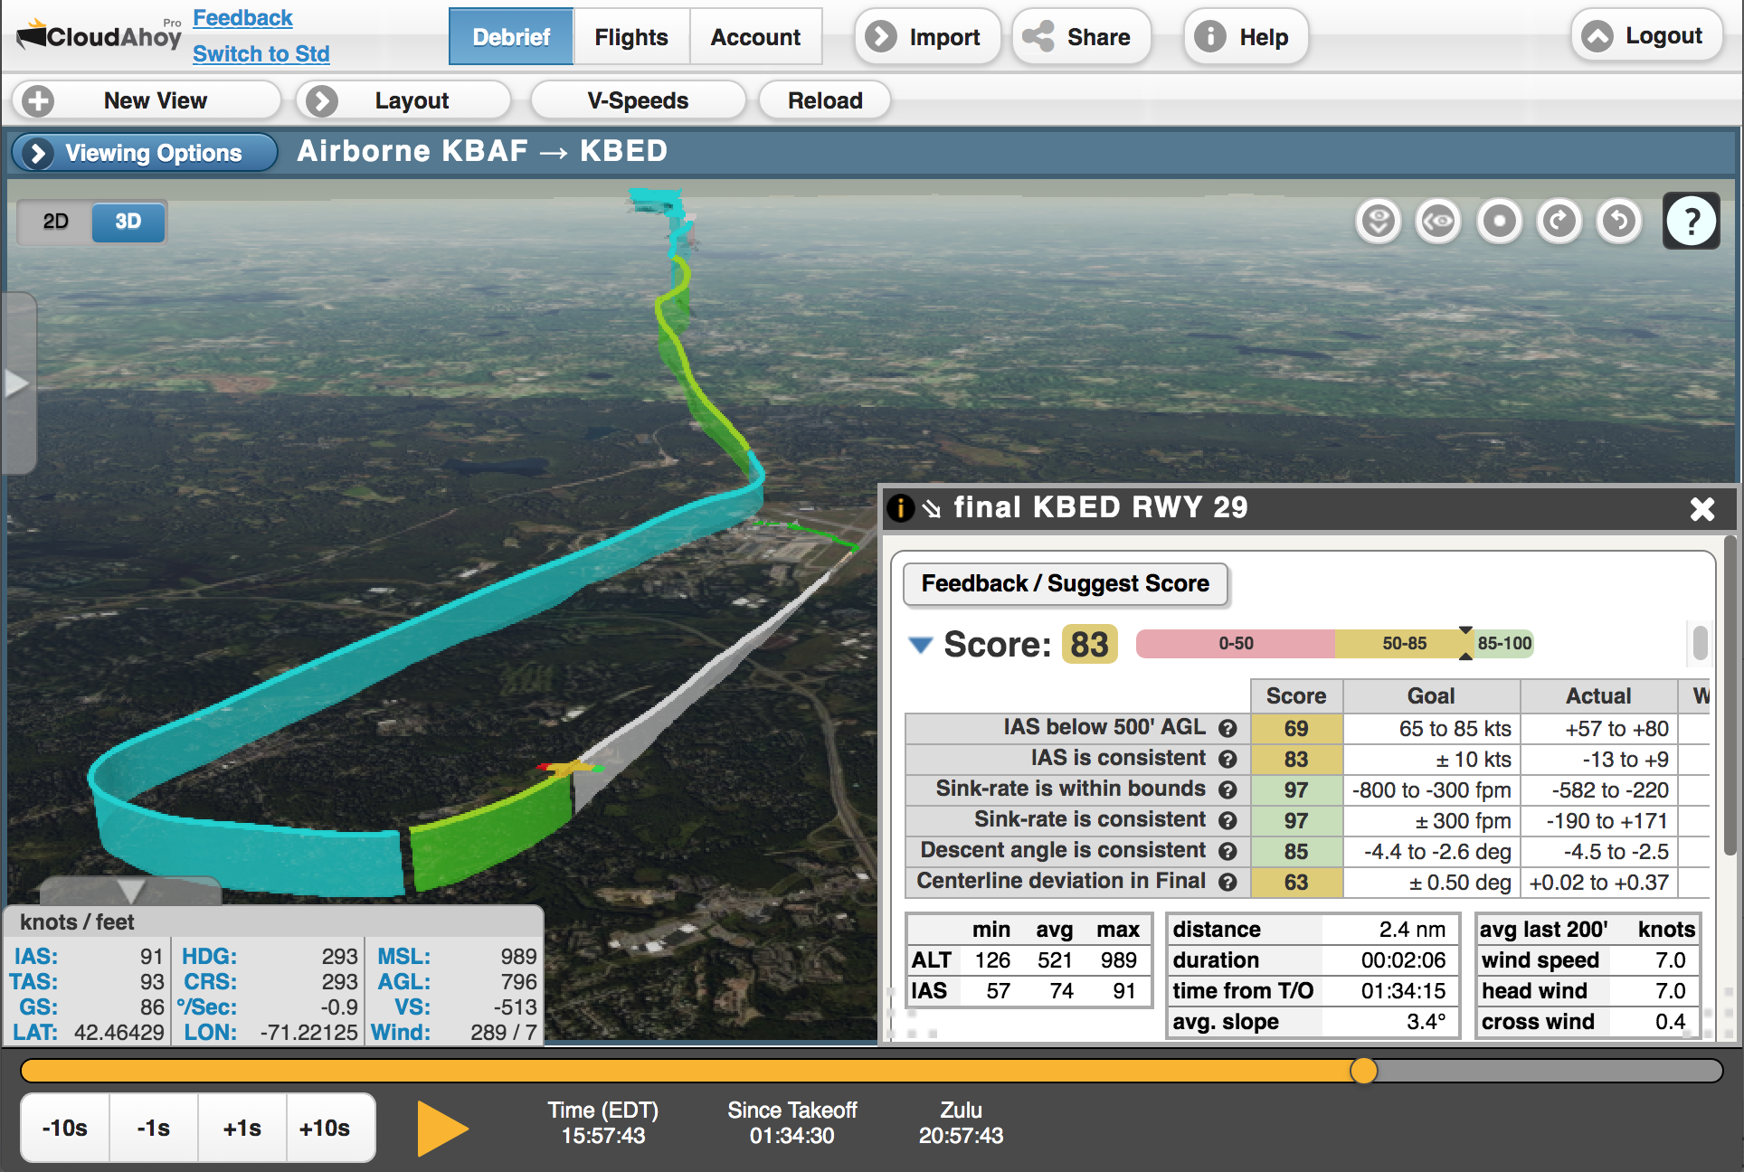Click the Wind value 289 / 7
This screenshot has width=1744, height=1172.
click(504, 1033)
